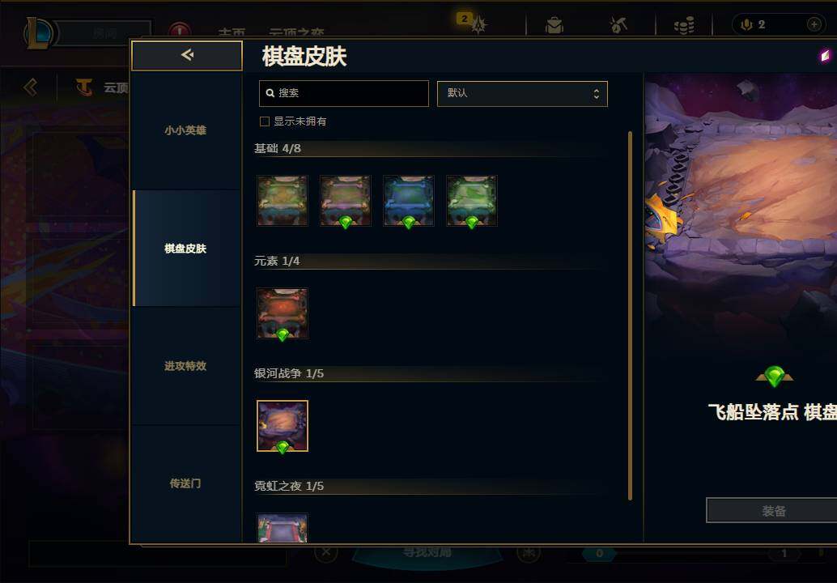The width and height of the screenshot is (837, 583).
Task: Switch to the 进攻特效 tab
Action: pyautogui.click(x=185, y=366)
